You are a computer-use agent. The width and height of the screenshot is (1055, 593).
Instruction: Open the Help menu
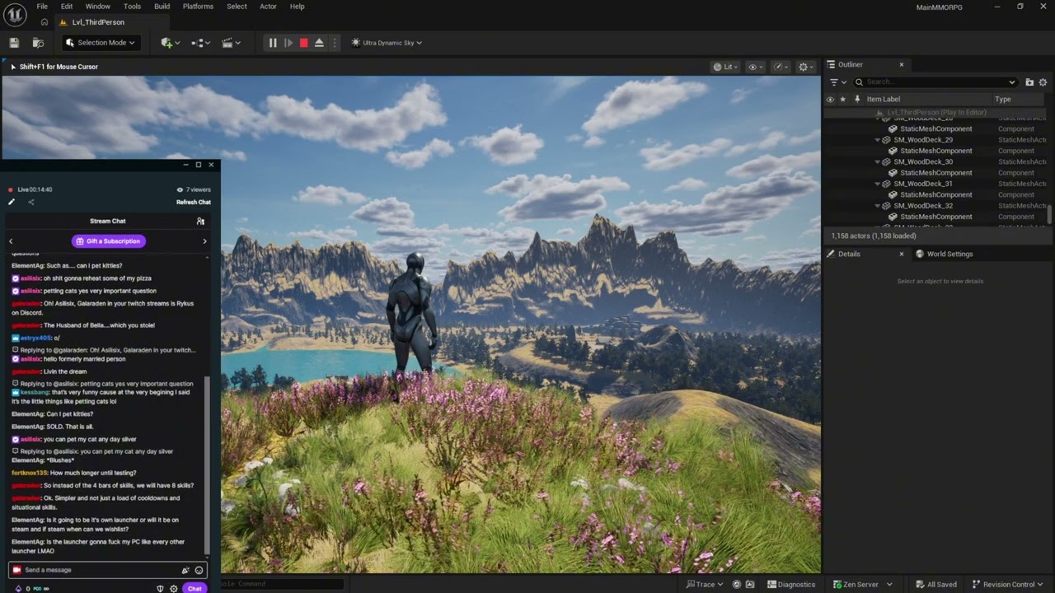point(298,7)
